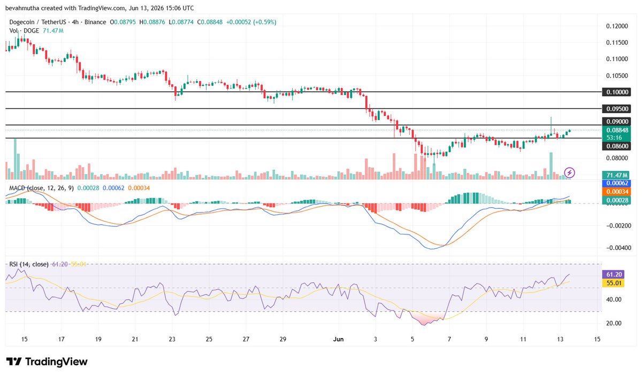Click the 23 label on the date axis
Image resolution: width=642 pixels, height=377 pixels.
(x=172, y=339)
